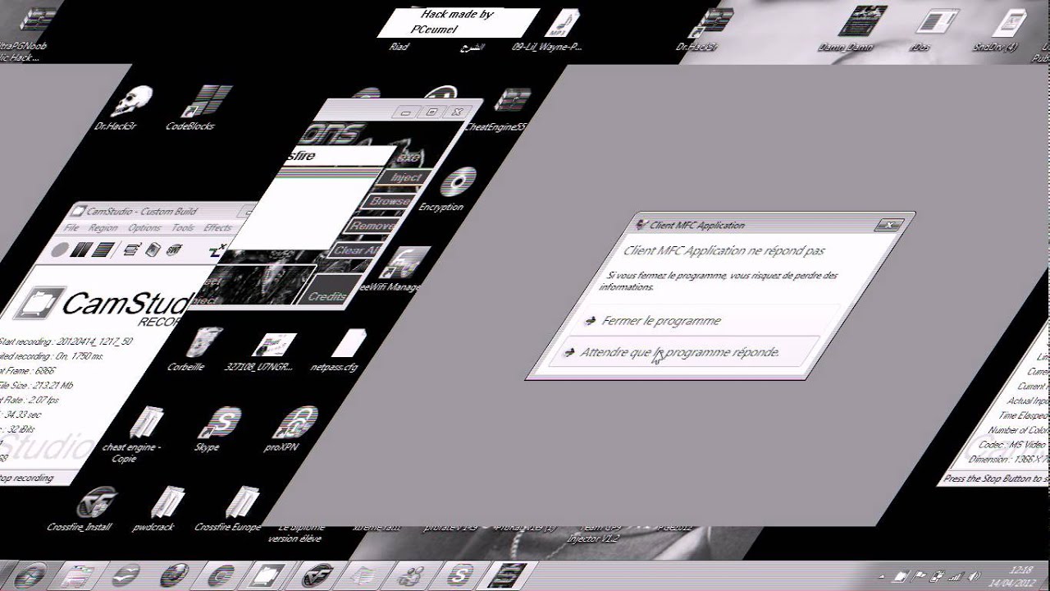
Task: Open the File menu in CamStudio
Action: 72,228
